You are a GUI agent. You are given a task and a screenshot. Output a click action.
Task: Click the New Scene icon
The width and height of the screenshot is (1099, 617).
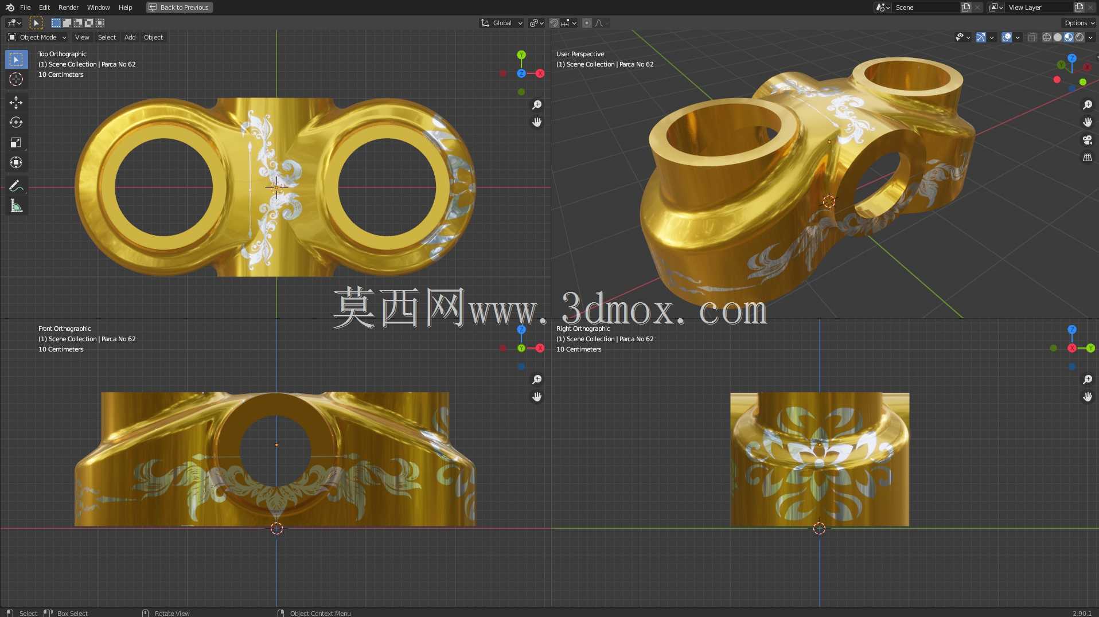point(966,7)
